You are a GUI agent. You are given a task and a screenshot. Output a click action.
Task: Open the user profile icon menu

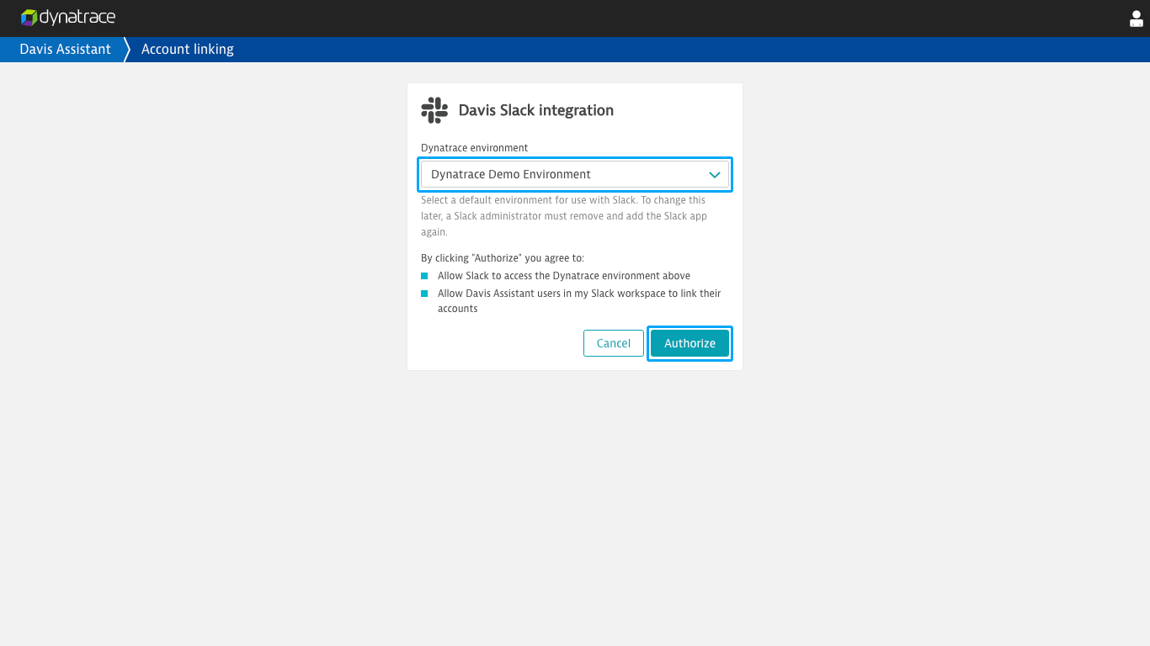pyautogui.click(x=1137, y=19)
